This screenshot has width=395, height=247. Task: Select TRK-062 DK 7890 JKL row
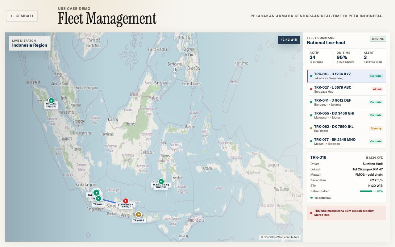pos(347,128)
